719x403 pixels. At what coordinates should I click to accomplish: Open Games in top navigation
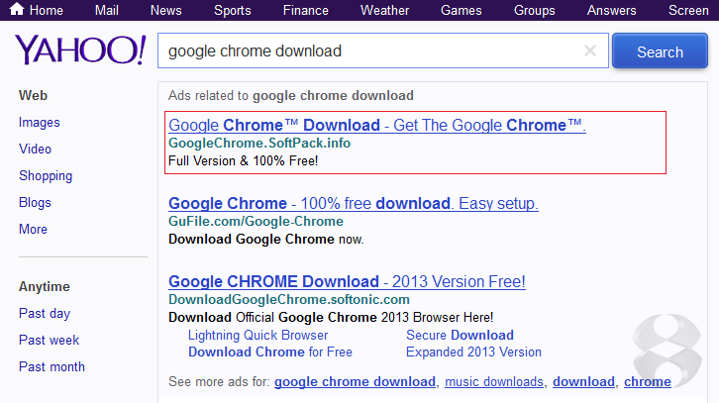click(462, 10)
